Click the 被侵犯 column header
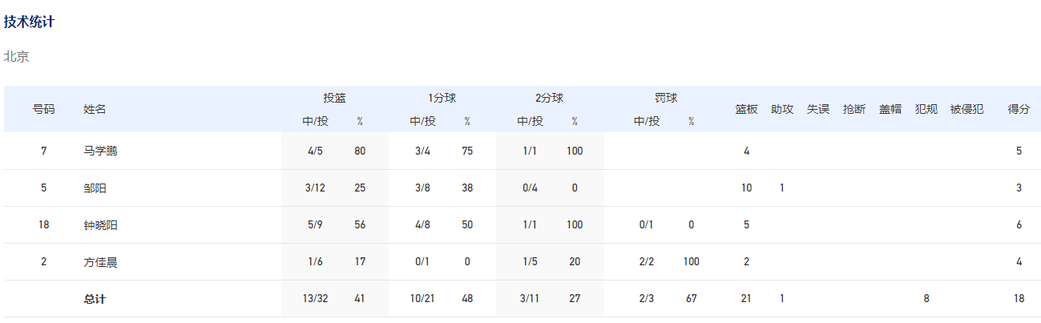Viewport: 1041px width, 323px height. click(967, 109)
